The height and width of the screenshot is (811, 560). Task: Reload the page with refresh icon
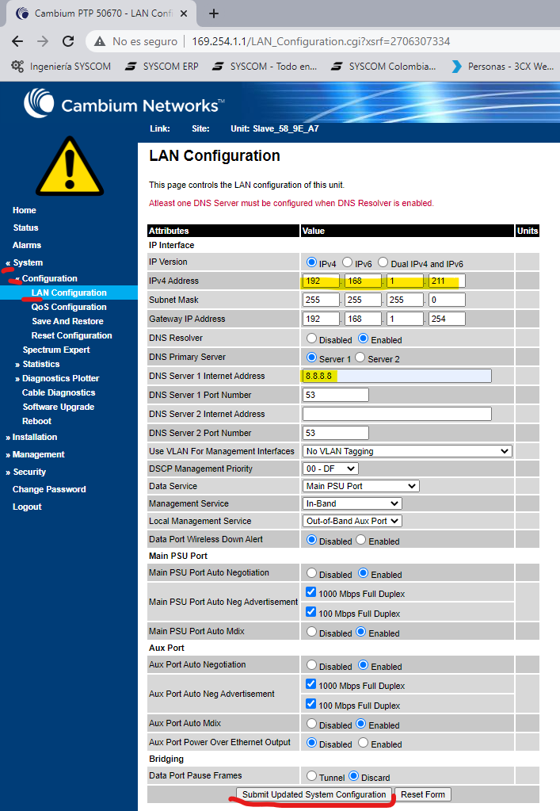click(x=68, y=41)
